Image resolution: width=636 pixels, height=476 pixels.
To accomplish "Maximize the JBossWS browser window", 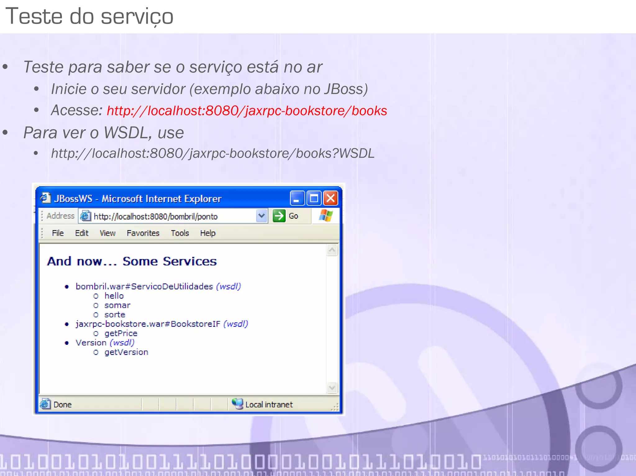I will coord(314,198).
